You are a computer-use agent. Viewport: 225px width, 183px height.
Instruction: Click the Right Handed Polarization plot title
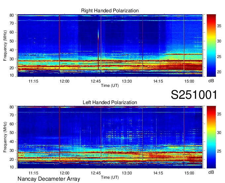110,11
